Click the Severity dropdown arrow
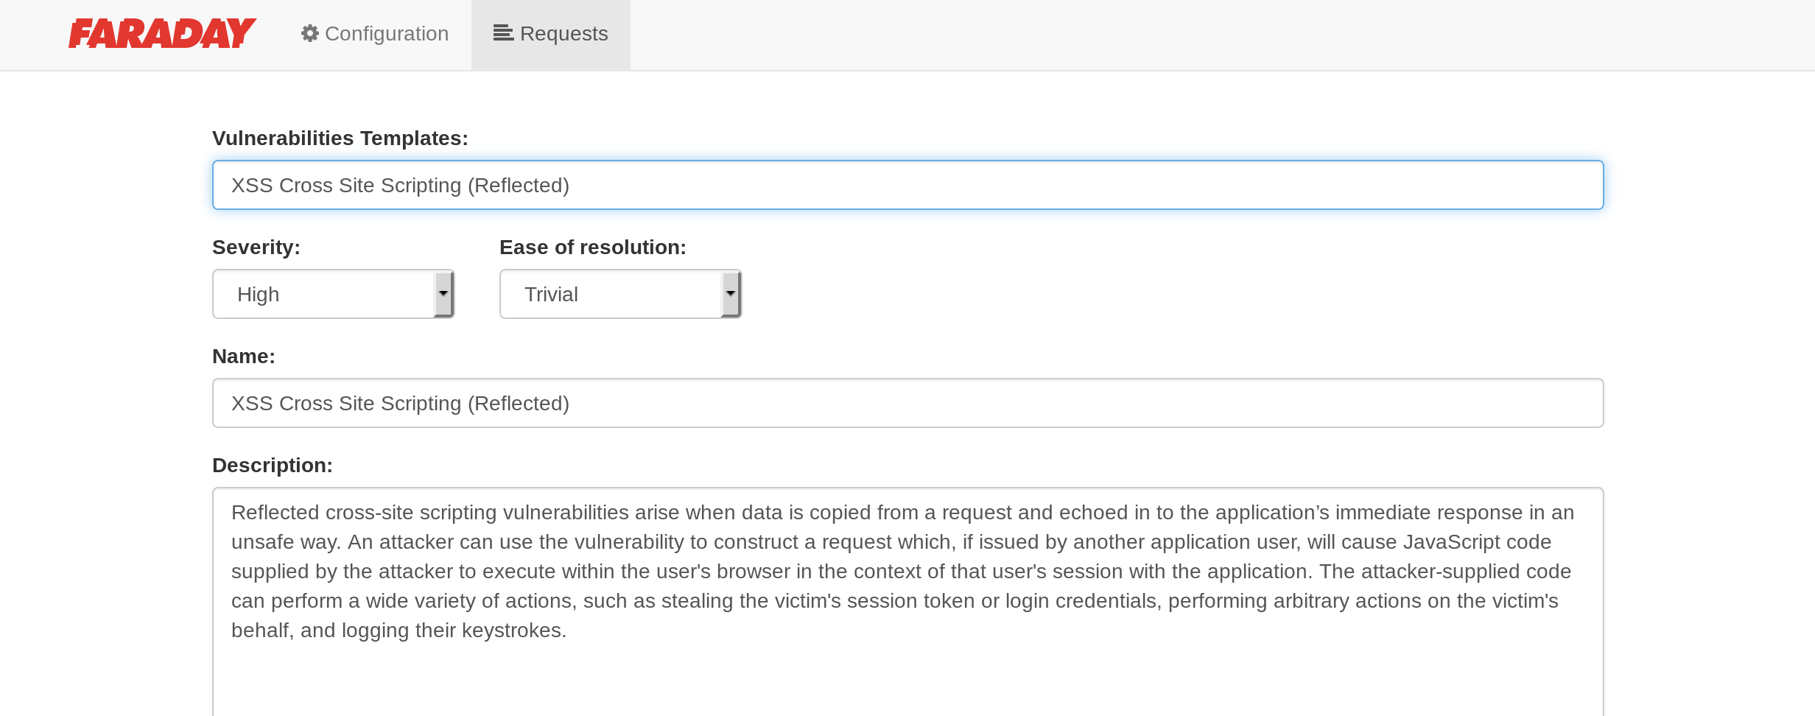This screenshot has height=716, width=1815. [443, 294]
